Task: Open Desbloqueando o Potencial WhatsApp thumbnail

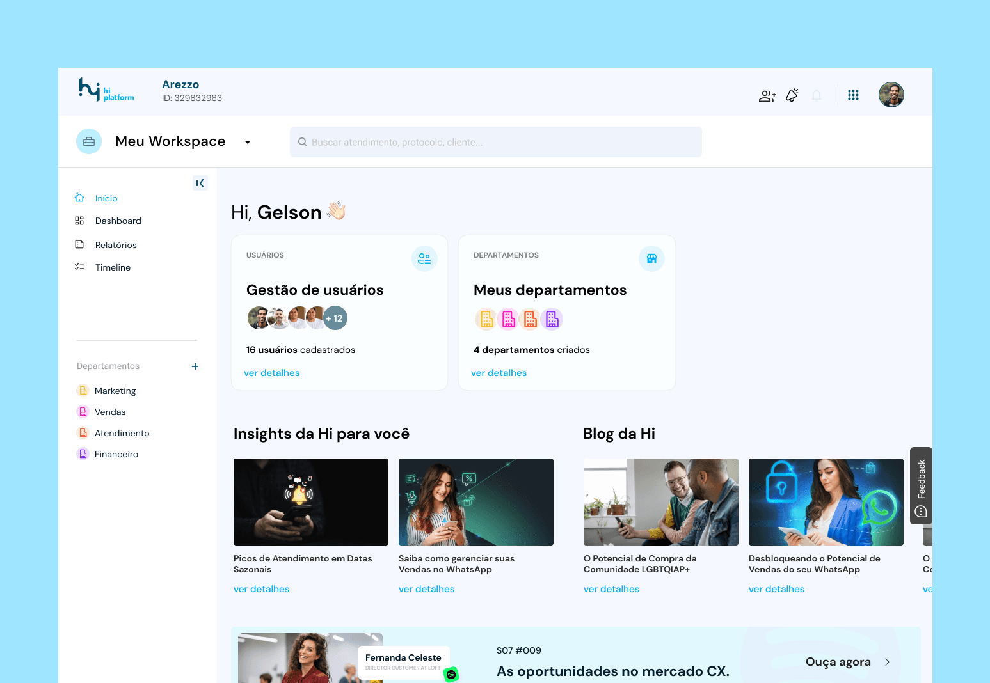Action: (x=826, y=502)
